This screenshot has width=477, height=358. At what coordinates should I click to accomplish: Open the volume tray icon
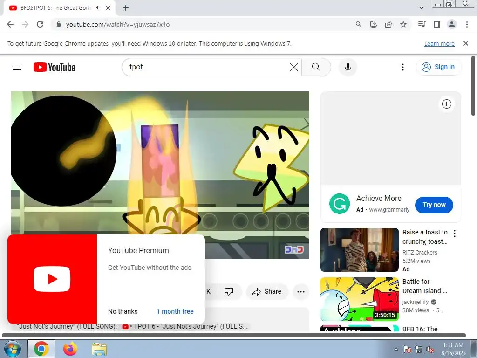click(430, 349)
